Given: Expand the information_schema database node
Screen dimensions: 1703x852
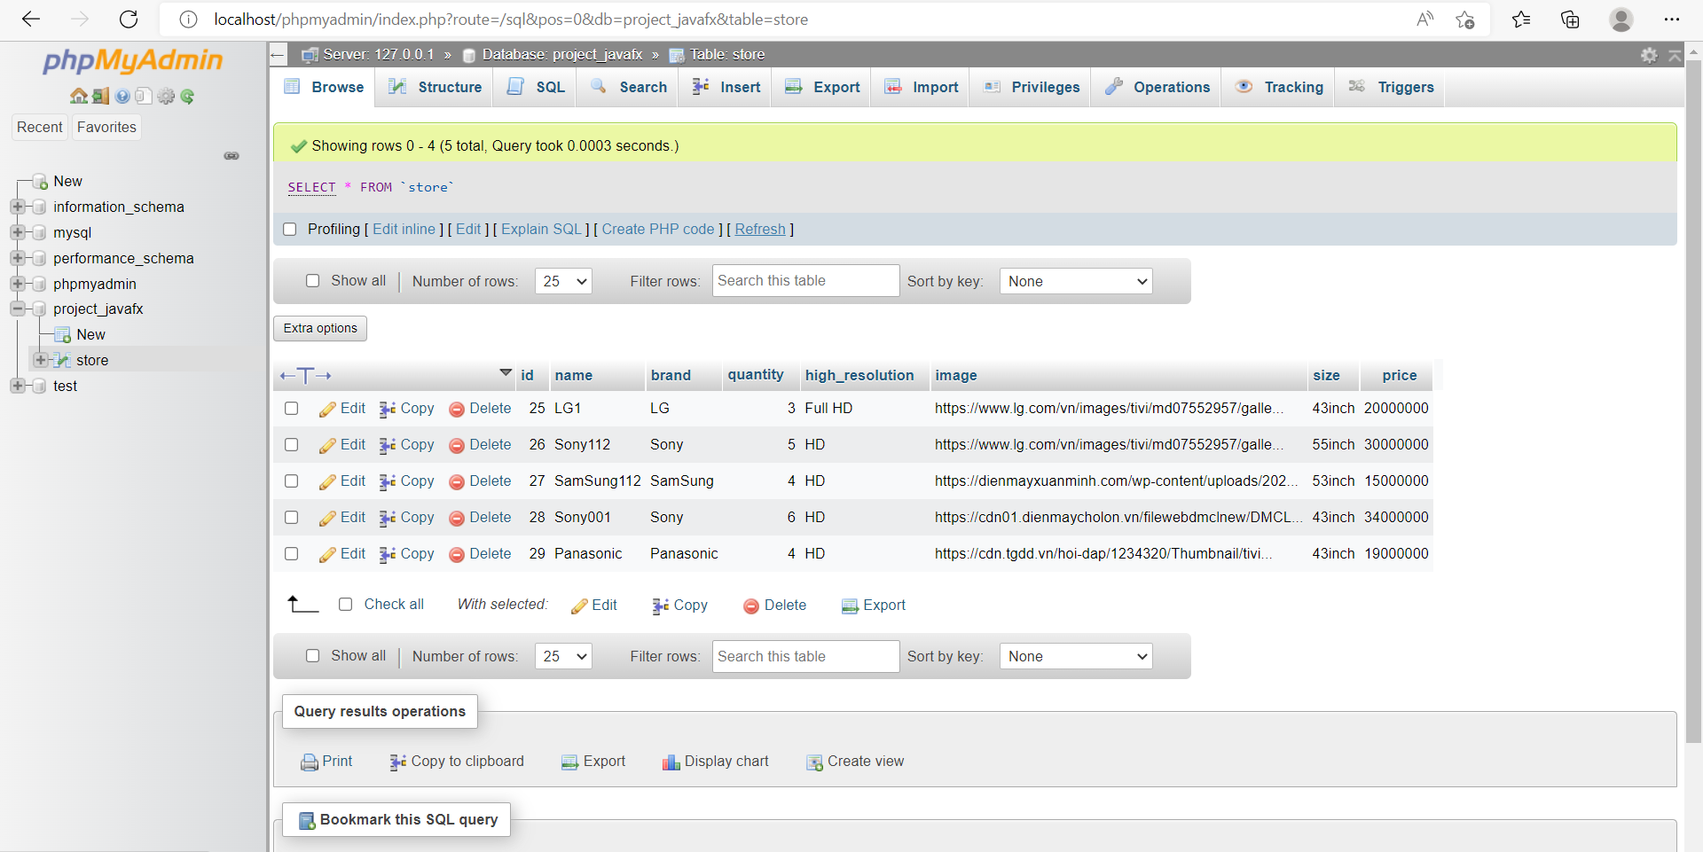Looking at the screenshot, I should click(x=17, y=207).
